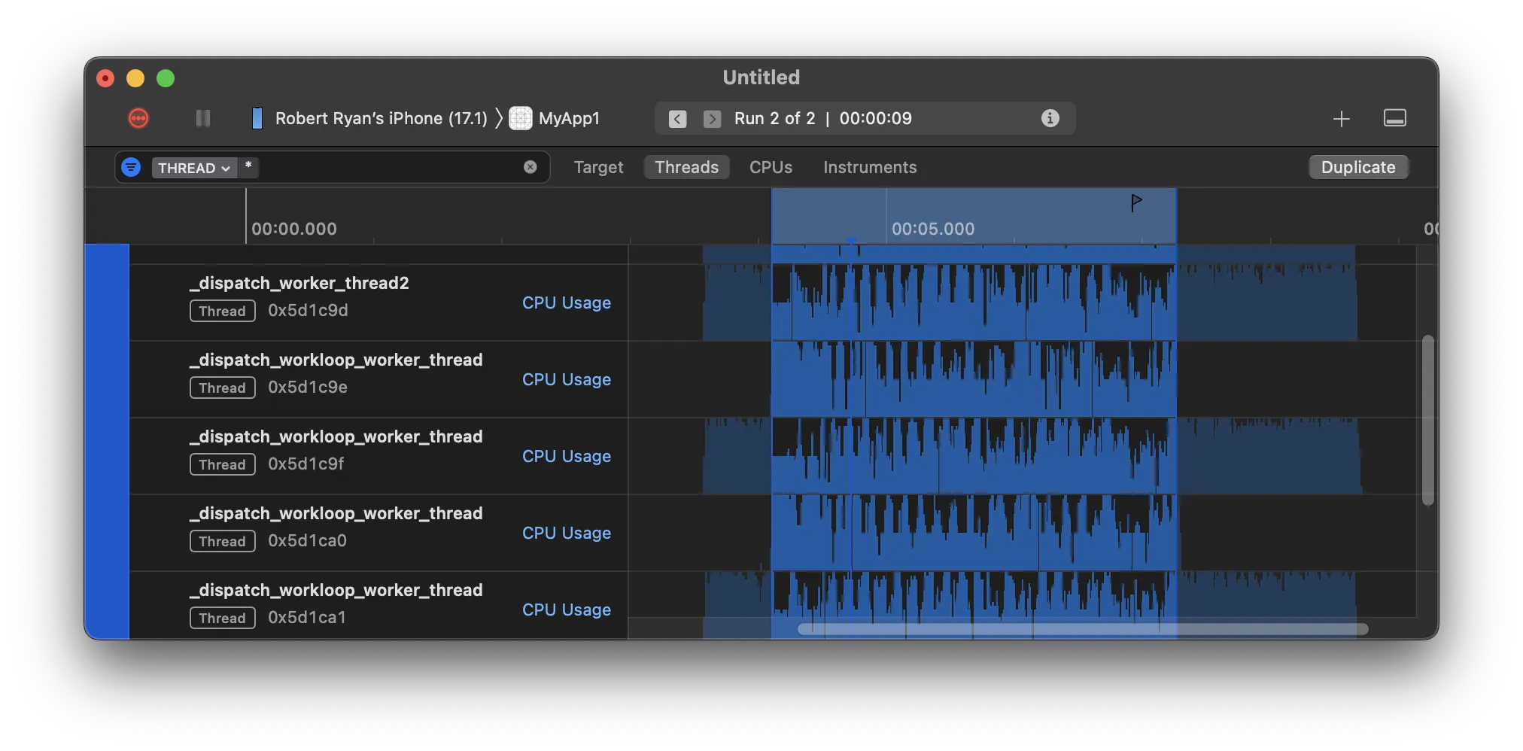
Task: Click CPU Usage for thread 0x5d1c9e
Action: [567, 379]
